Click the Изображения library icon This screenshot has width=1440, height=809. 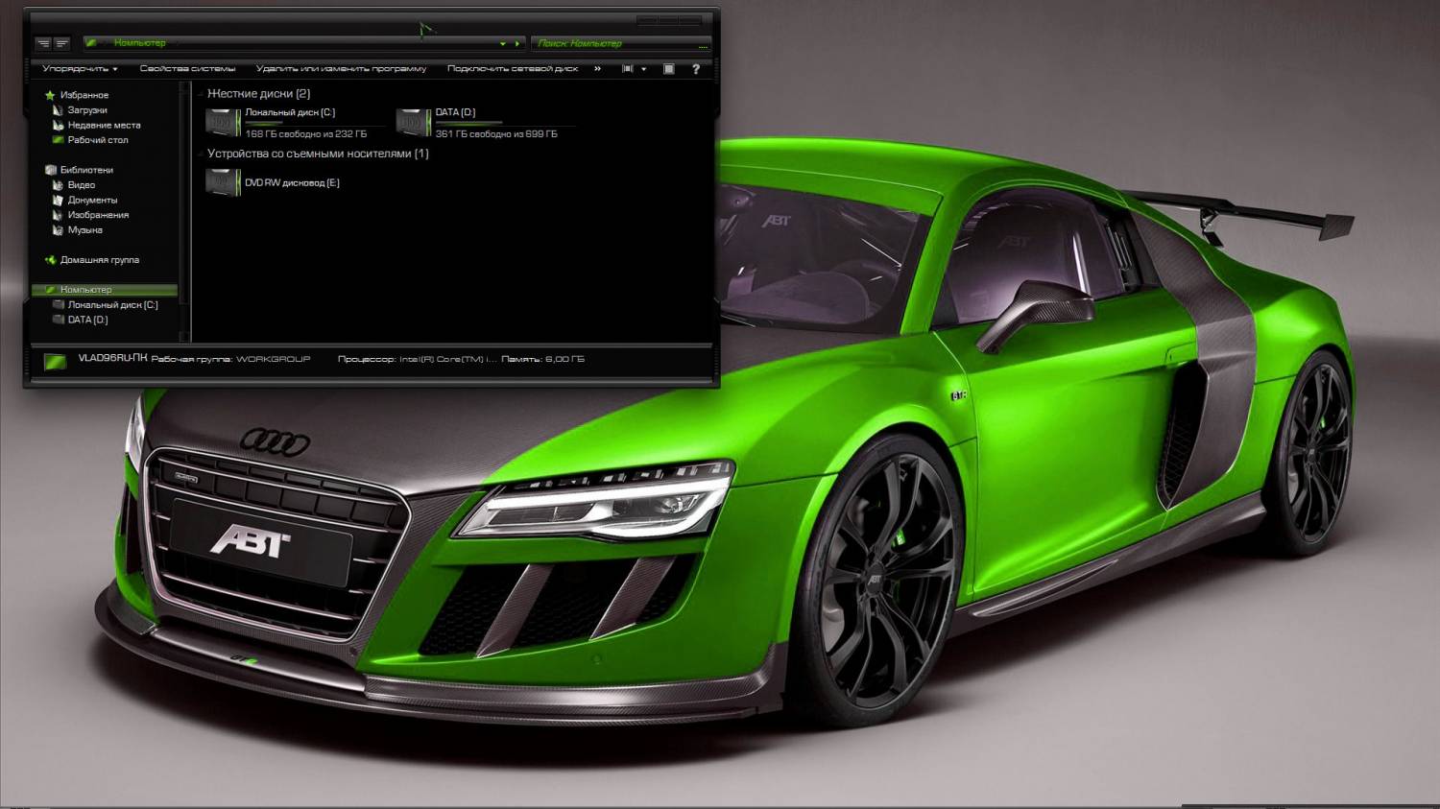click(58, 215)
